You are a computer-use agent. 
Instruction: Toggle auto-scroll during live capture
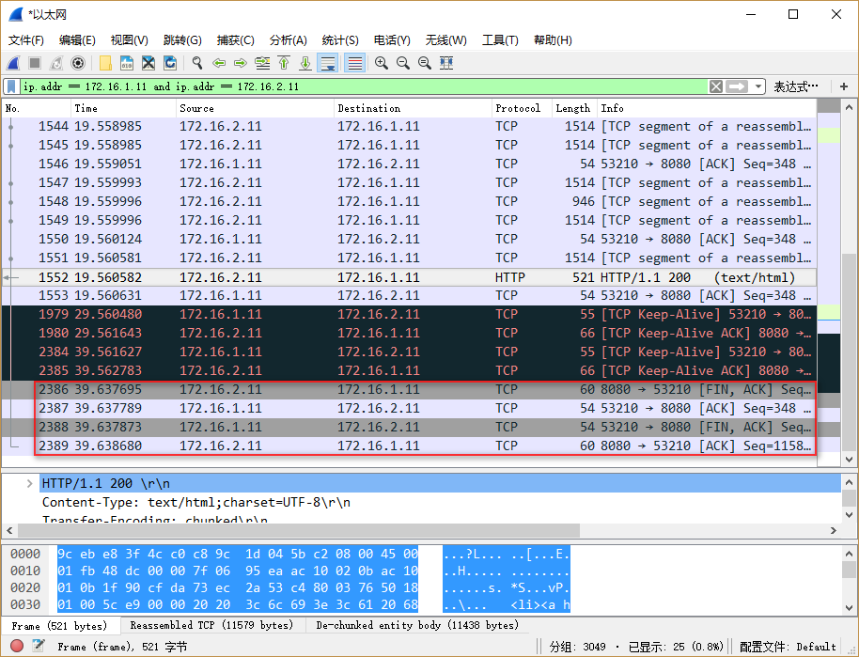coord(328,63)
